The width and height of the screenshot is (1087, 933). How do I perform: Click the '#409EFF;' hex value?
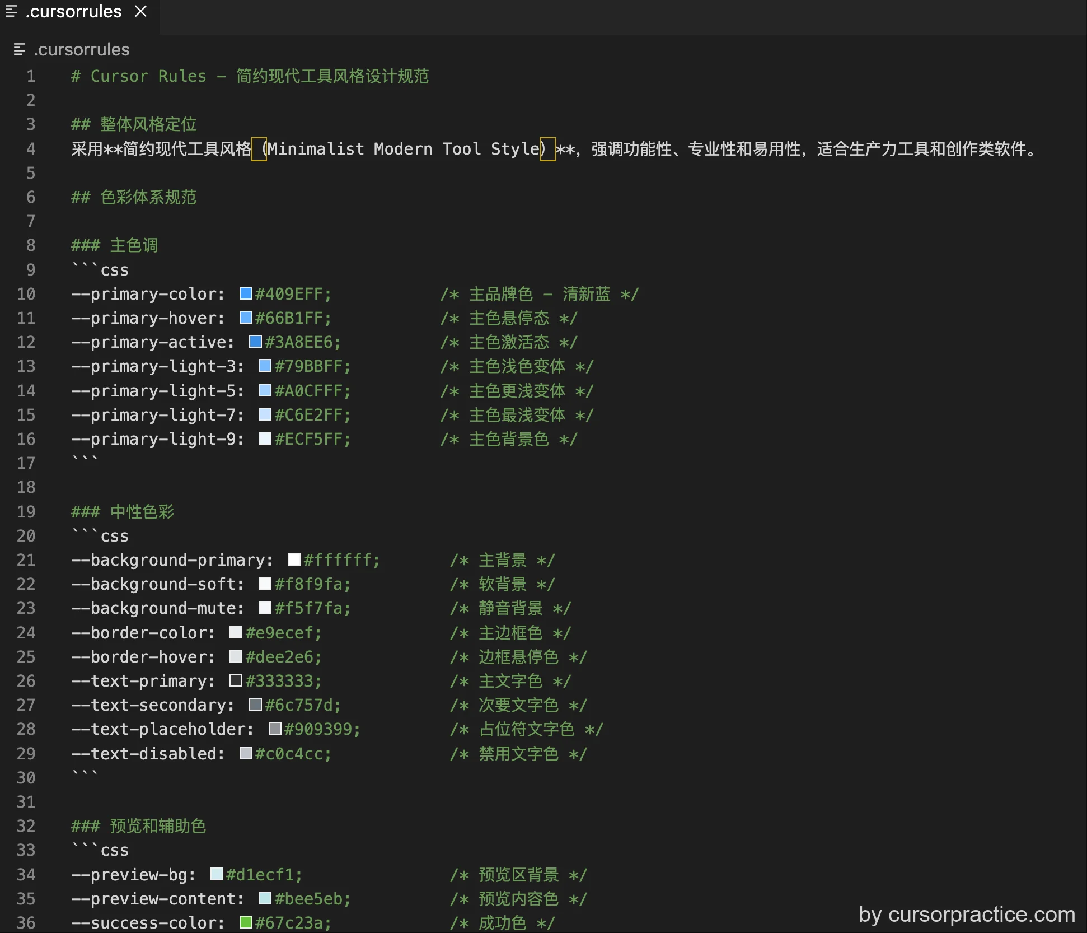click(293, 293)
